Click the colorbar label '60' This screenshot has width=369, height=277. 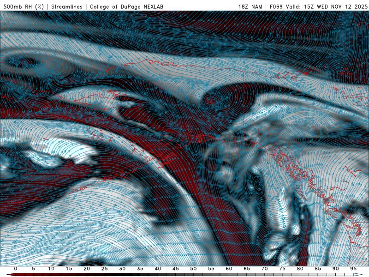(x=229, y=269)
